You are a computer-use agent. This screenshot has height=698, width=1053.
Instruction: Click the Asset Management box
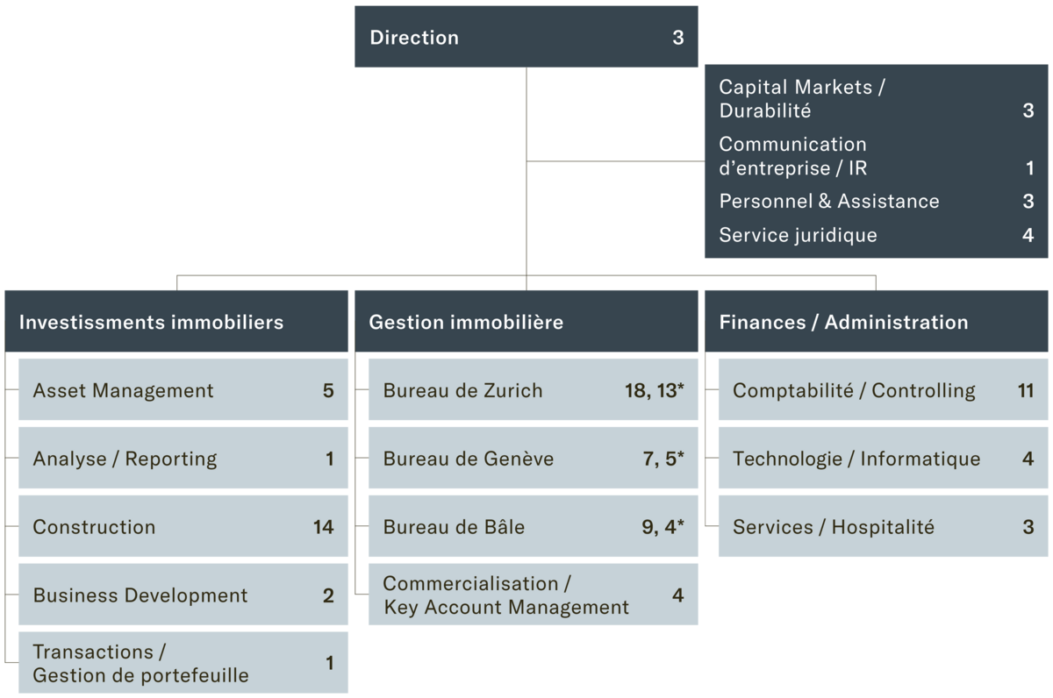click(x=183, y=390)
